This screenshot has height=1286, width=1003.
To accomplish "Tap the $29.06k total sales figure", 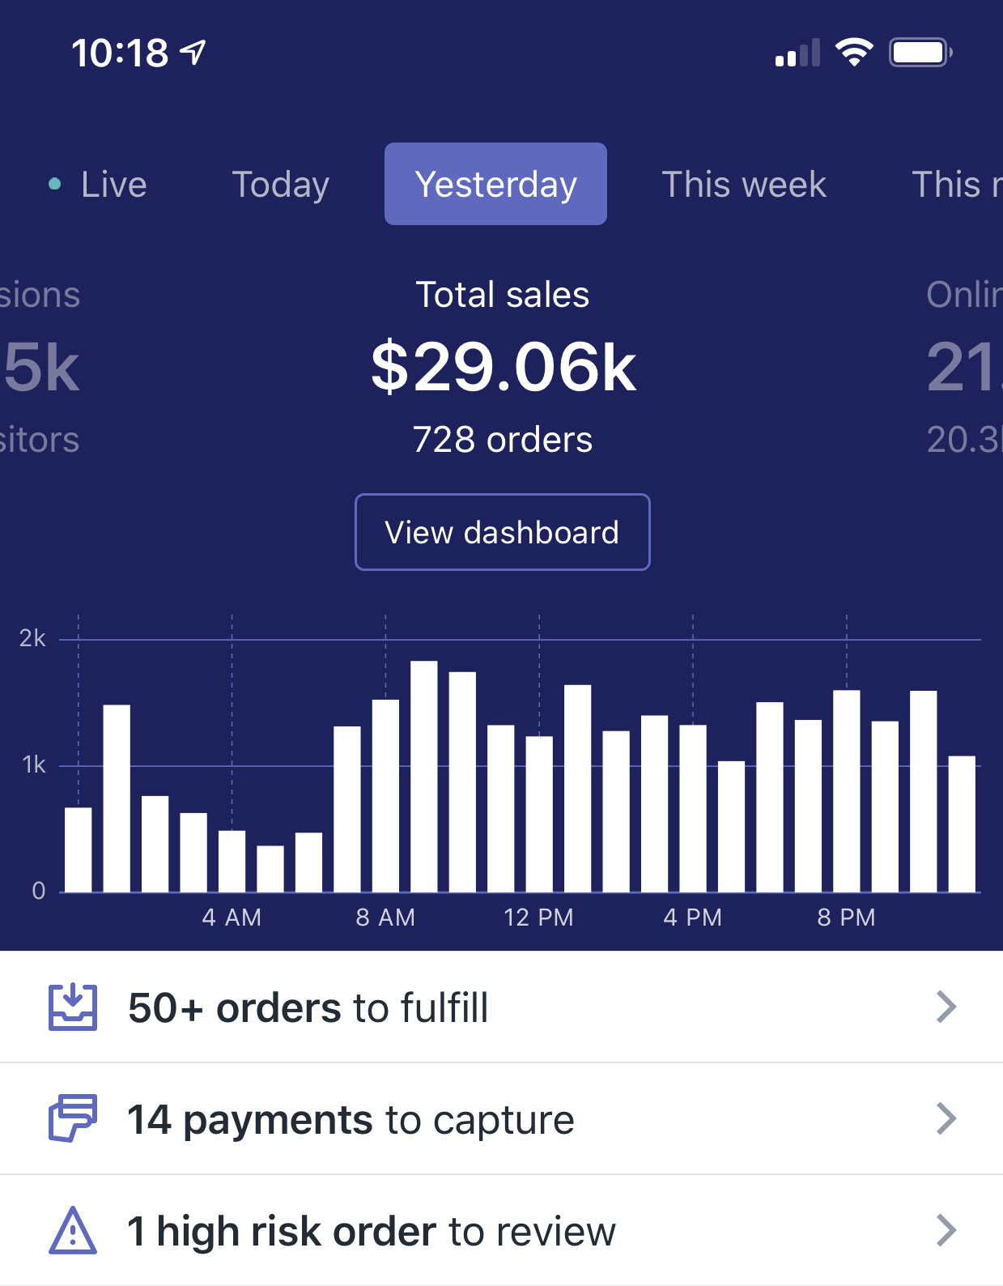I will (x=504, y=367).
